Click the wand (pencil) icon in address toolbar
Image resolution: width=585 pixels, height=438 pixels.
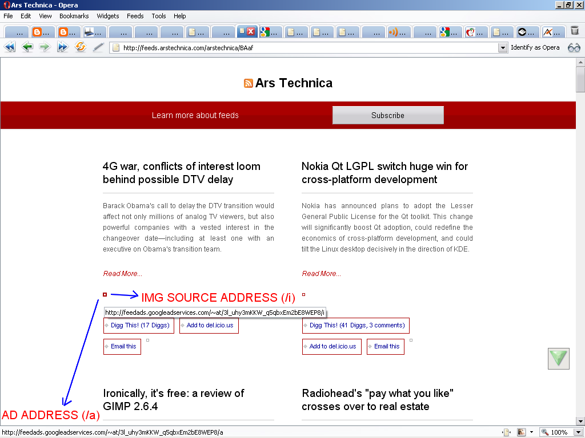pos(98,48)
